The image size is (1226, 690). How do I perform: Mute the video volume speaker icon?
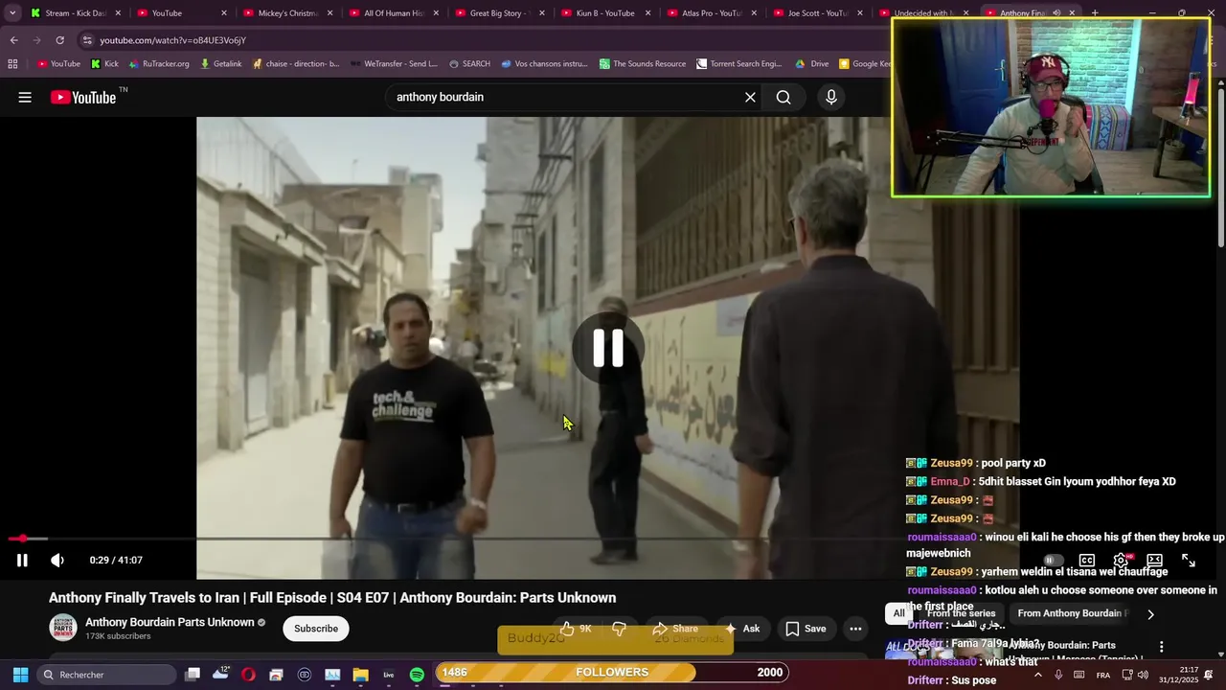click(x=57, y=561)
